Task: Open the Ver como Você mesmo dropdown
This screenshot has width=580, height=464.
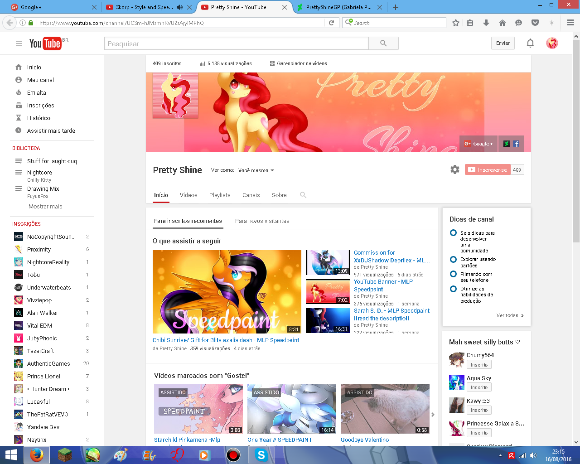Action: click(256, 170)
